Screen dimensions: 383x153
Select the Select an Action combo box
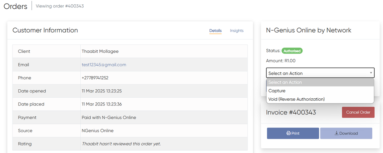tap(320, 73)
